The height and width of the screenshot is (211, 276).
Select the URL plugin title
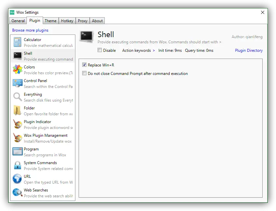(27, 176)
